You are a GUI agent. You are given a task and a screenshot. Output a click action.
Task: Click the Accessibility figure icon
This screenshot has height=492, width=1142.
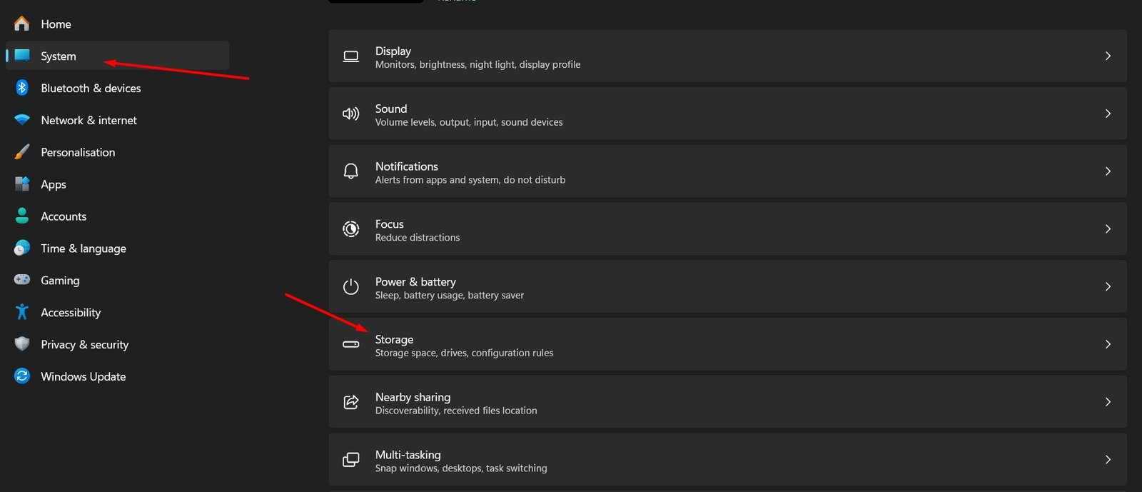point(22,312)
